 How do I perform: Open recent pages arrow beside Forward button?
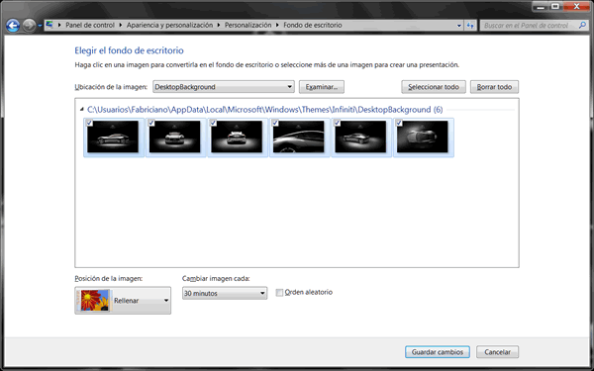click(40, 26)
